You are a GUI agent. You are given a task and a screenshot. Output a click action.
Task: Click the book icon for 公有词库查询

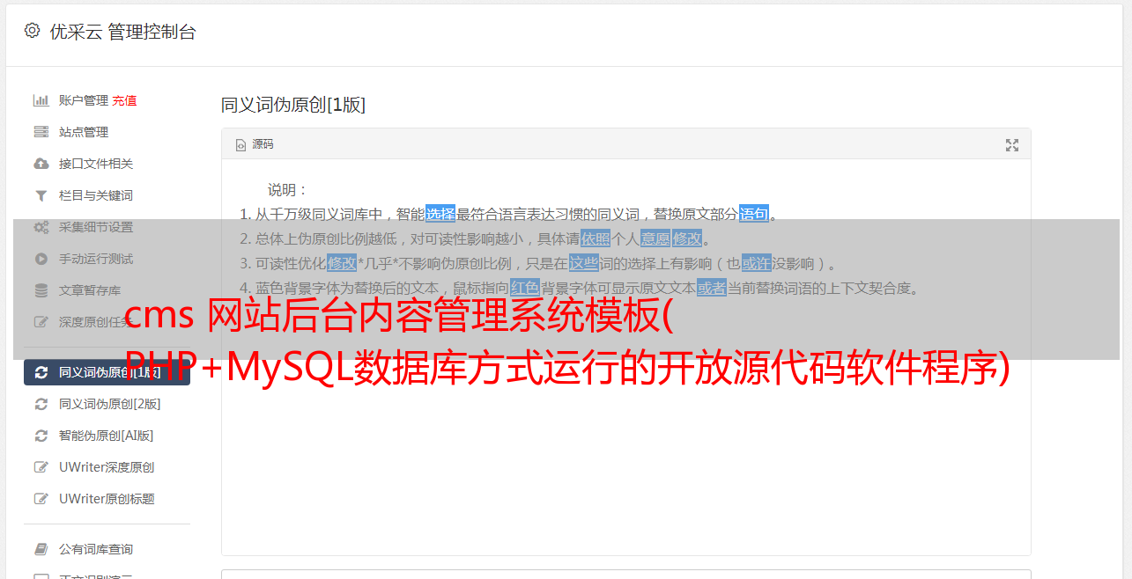click(41, 549)
